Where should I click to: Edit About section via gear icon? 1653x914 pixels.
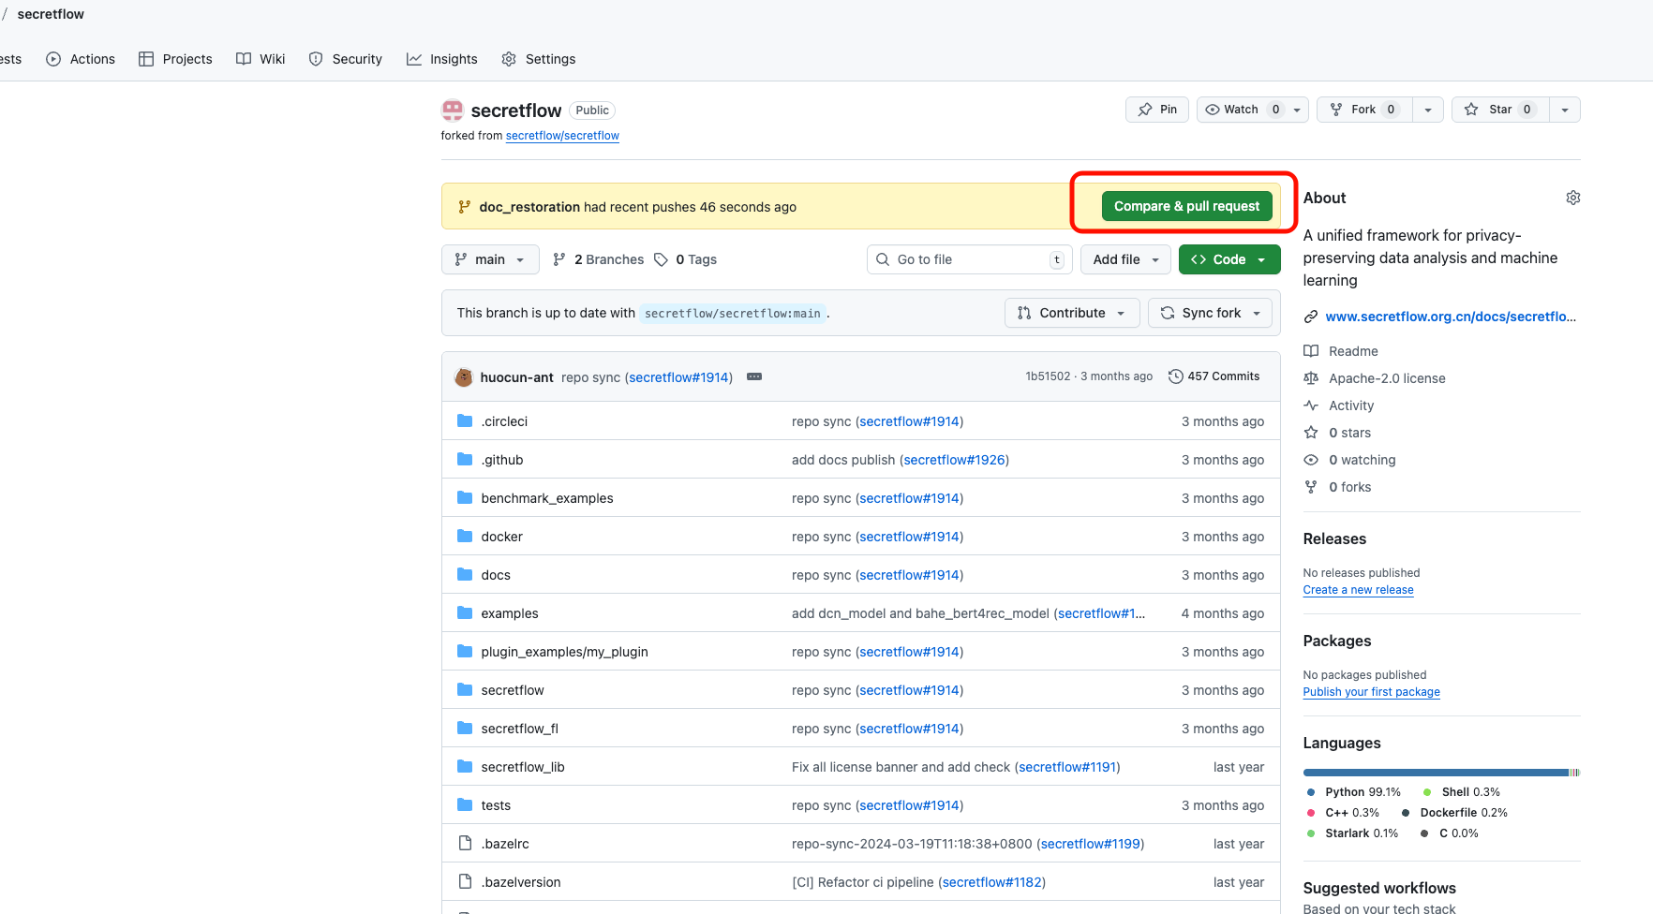tap(1572, 198)
